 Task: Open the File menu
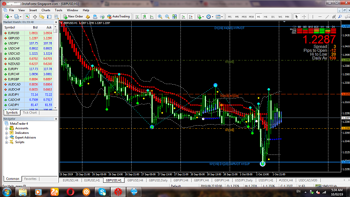(11, 10)
